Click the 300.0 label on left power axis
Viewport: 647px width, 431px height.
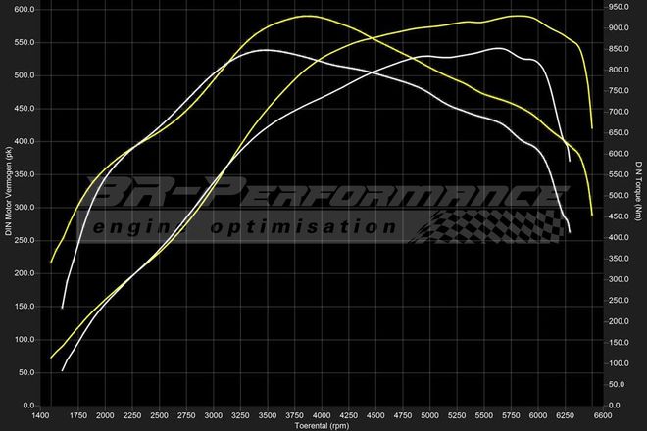24,207
